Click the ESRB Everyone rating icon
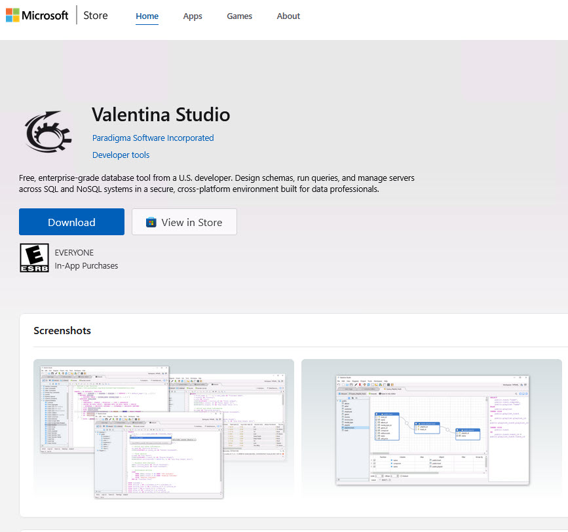Viewport: 568px width, 532px height. coord(35,258)
